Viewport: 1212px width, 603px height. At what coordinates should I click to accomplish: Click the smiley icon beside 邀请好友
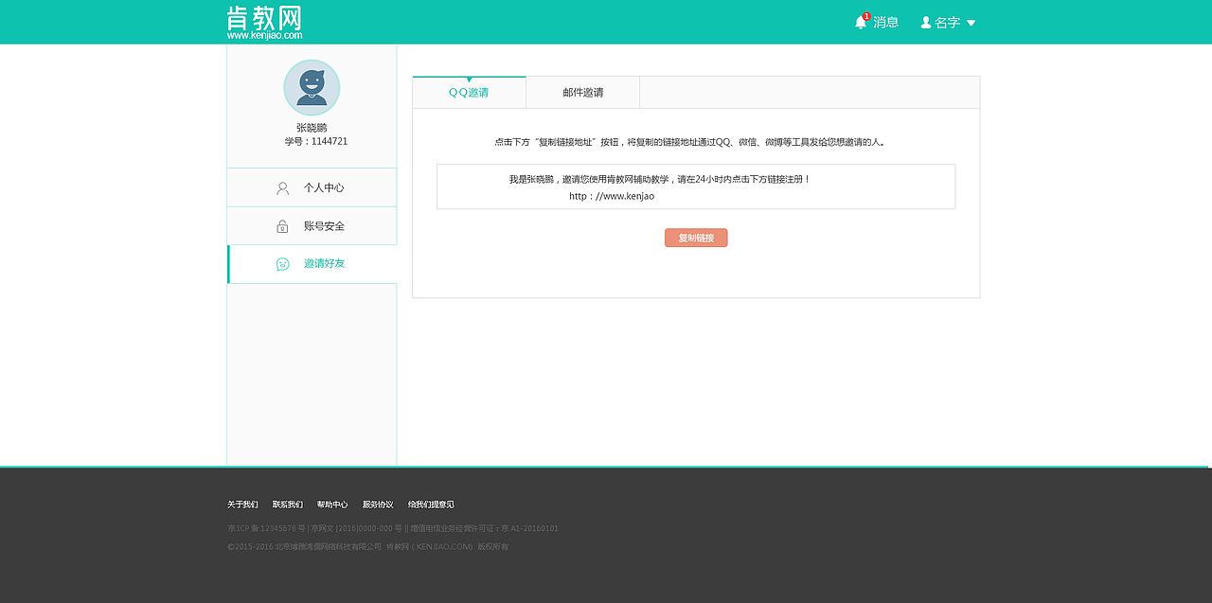[282, 264]
